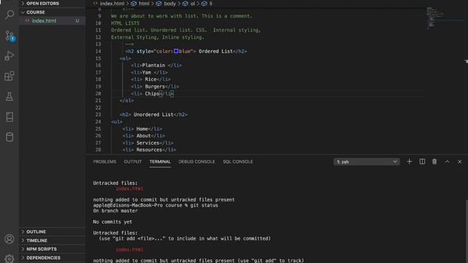Open the Manage gear icon
Screen dimensions: 468x263
coord(10,258)
